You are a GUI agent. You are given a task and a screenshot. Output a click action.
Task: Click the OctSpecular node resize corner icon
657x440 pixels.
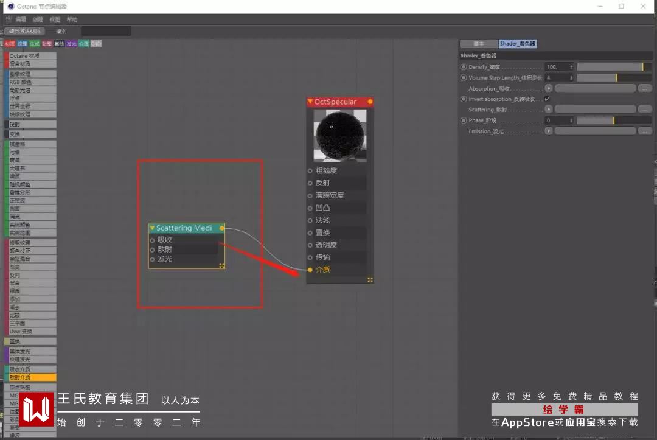[x=370, y=279]
